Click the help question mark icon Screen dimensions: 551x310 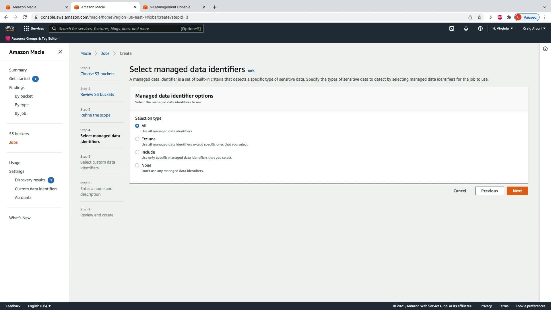tap(480, 28)
